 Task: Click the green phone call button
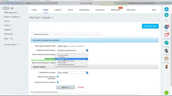click(166, 93)
